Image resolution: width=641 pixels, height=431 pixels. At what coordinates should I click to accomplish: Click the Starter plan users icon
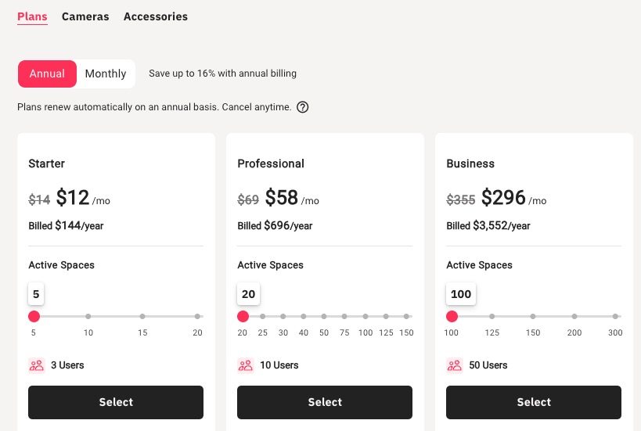pyautogui.click(x=36, y=365)
